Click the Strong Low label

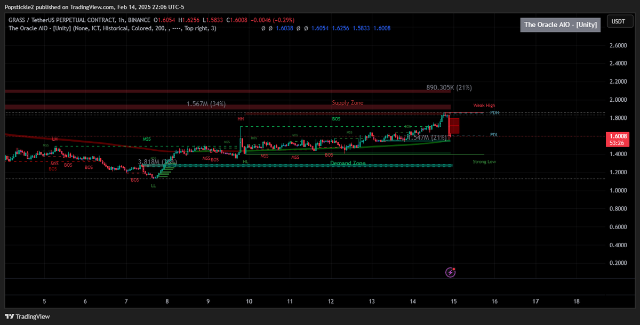(x=484, y=161)
